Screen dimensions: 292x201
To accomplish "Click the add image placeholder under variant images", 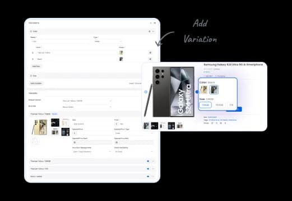I will (35, 141).
